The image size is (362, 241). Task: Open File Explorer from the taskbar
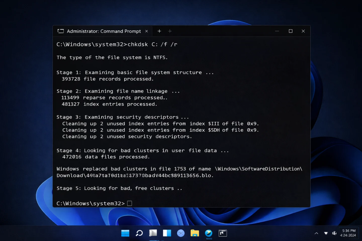pos(195,233)
